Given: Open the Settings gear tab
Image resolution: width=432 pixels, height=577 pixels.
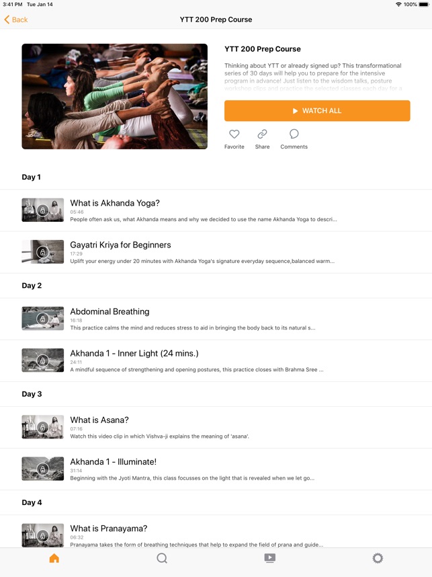Looking at the screenshot, I should coord(378,558).
